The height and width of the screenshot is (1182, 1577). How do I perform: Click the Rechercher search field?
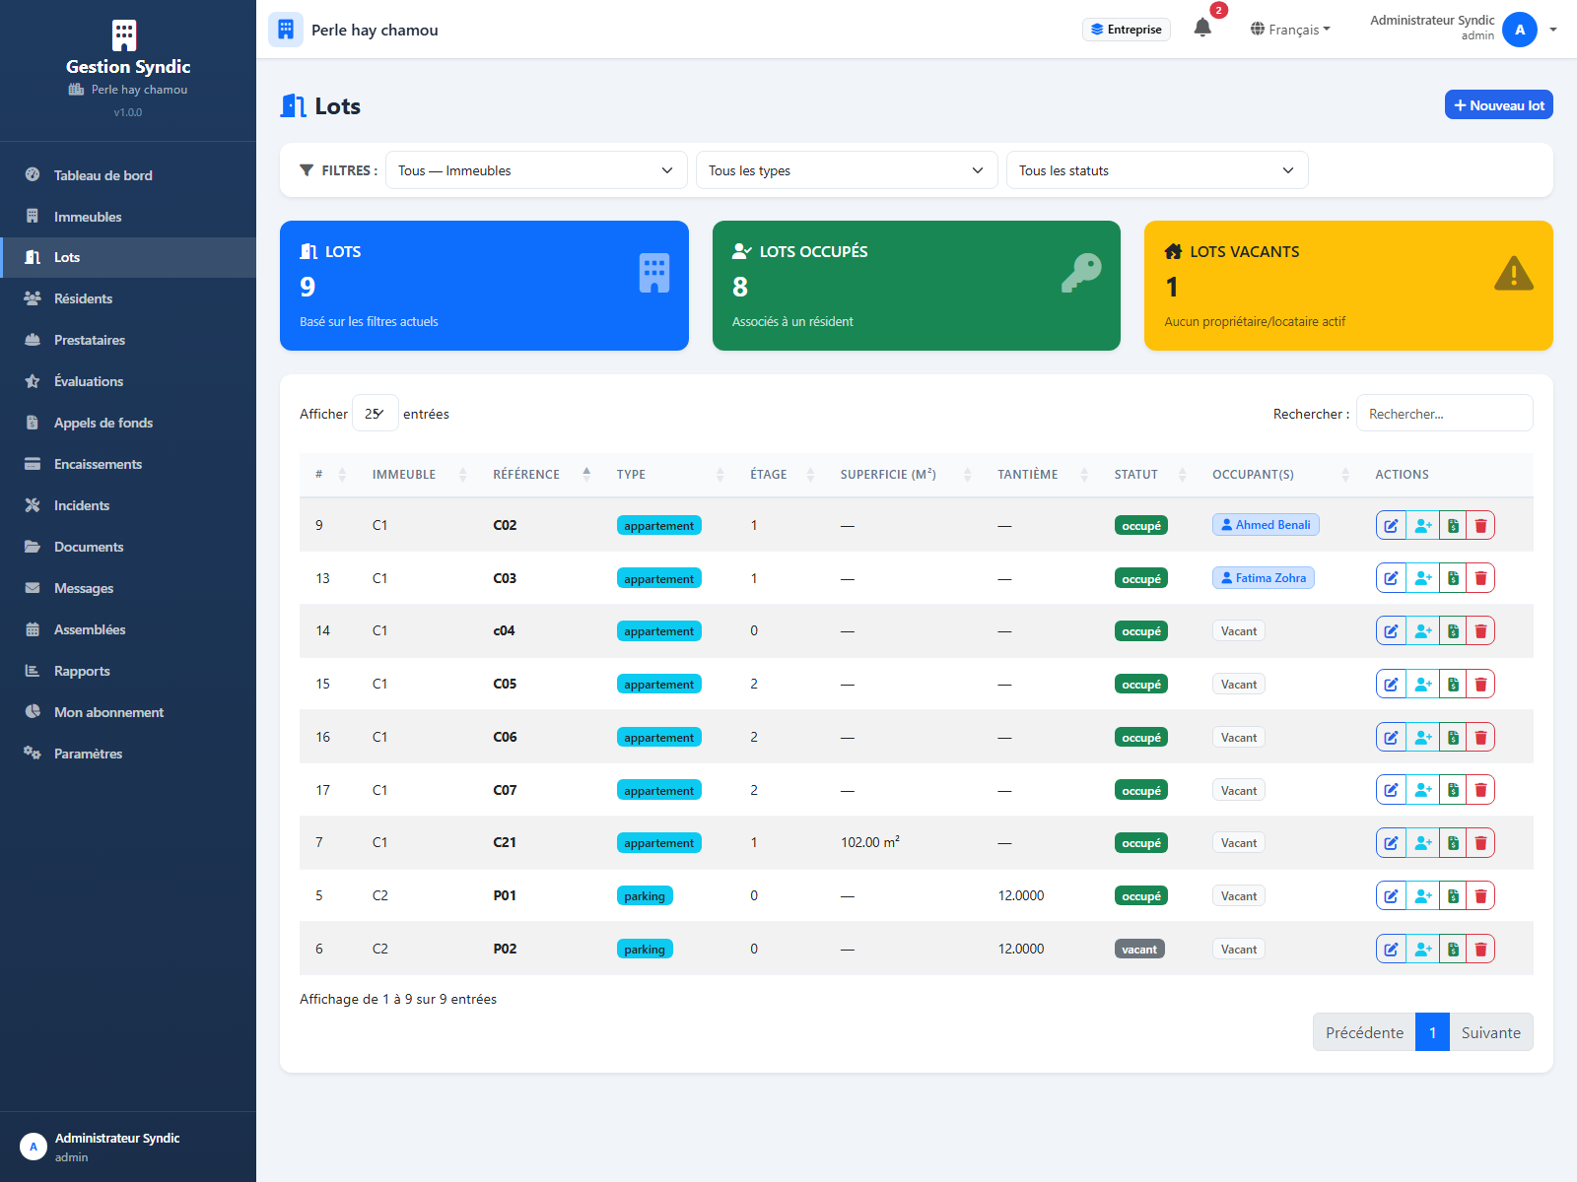point(1444,413)
